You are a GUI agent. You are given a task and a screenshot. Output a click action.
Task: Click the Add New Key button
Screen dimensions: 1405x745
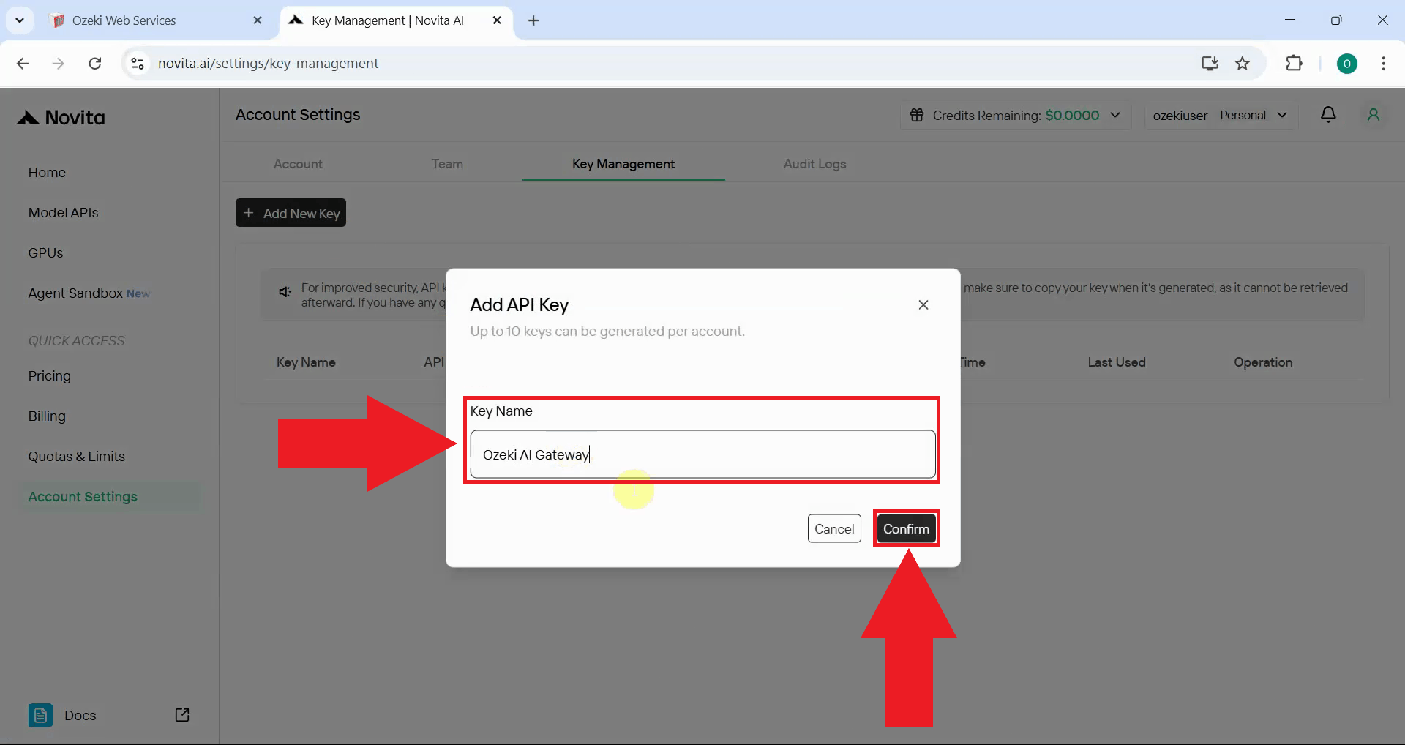291,213
